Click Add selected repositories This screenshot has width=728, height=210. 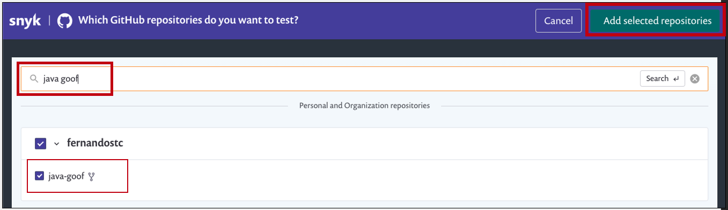(x=657, y=21)
